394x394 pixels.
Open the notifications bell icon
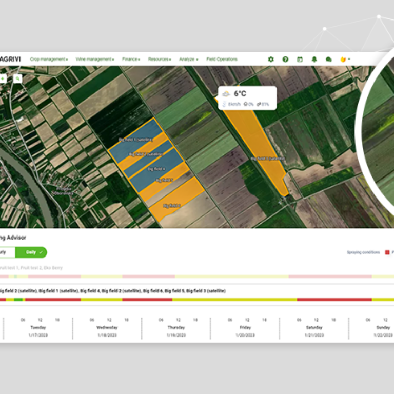tap(314, 60)
